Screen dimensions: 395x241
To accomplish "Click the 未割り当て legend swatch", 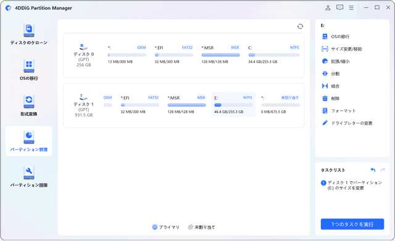I will pyautogui.click(x=191, y=227).
